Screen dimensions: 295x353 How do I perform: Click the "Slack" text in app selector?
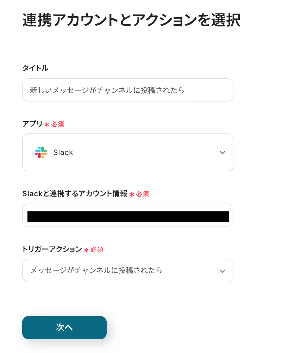[x=63, y=153]
